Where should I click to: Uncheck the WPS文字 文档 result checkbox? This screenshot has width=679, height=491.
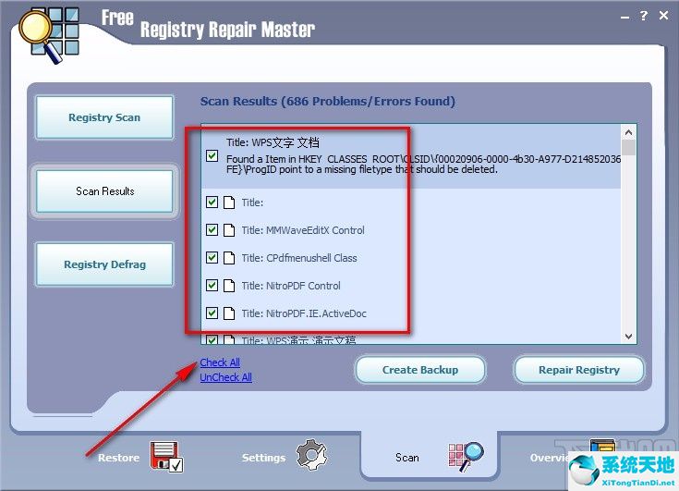(x=212, y=156)
